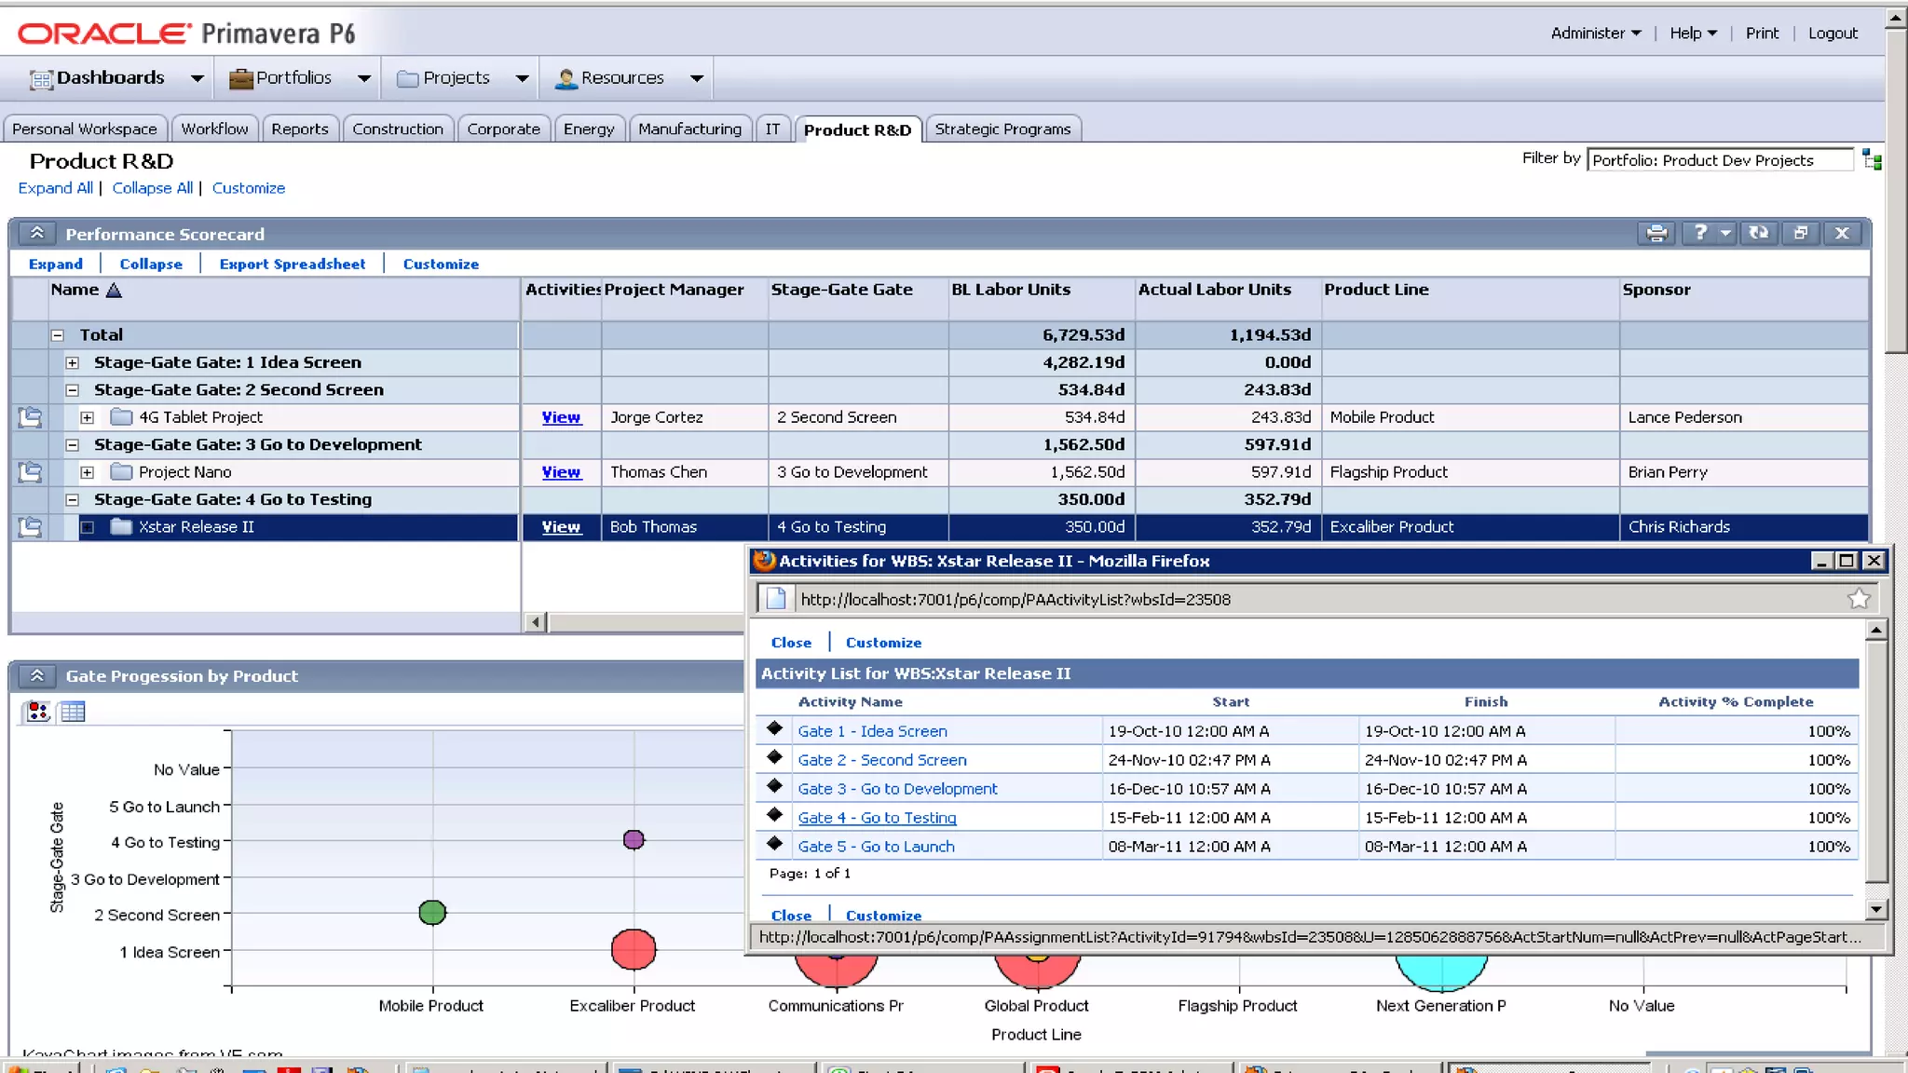Click the purple Excaliber Product bubble in chart
Screen dimensions: 1908x1073
[x=634, y=839]
